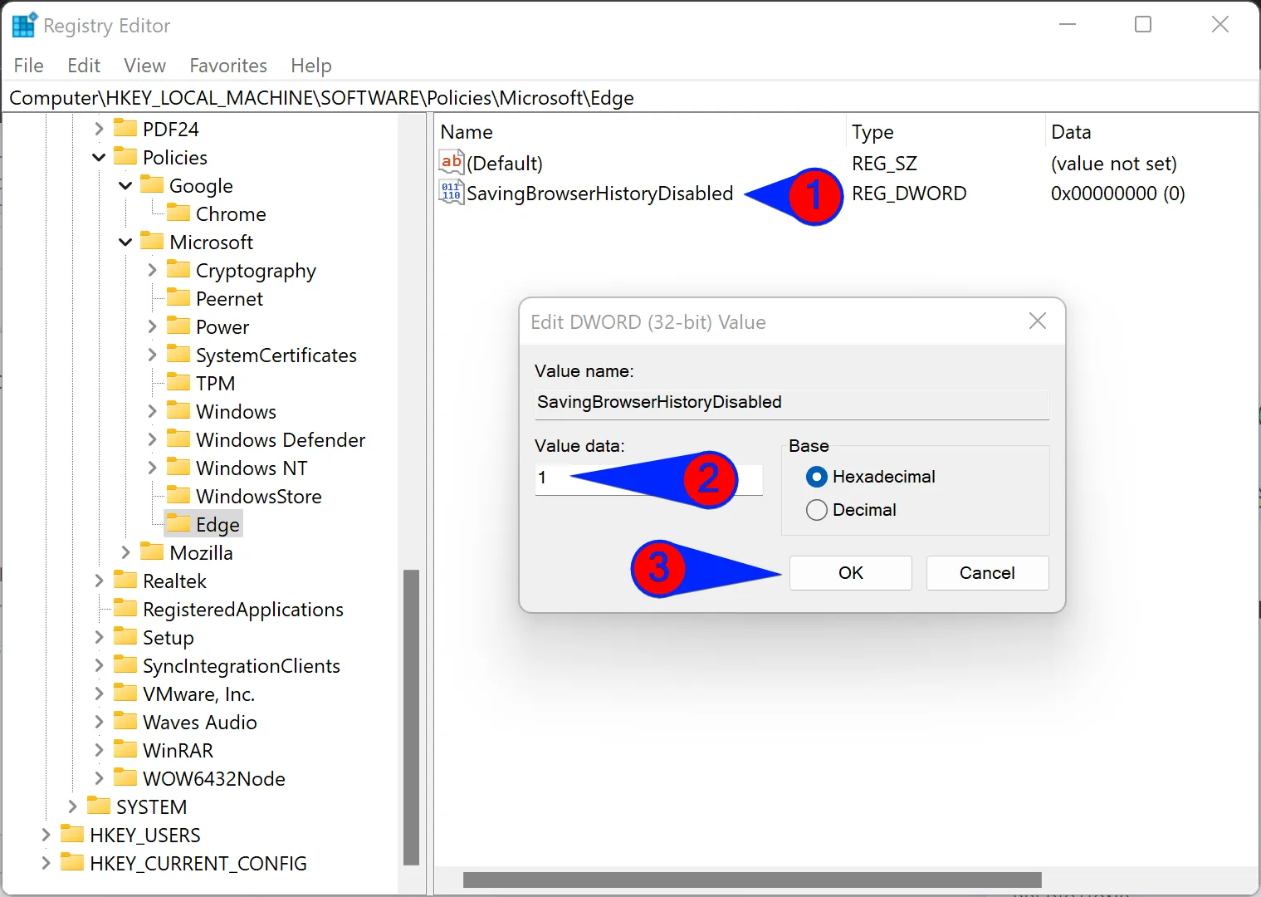Collapse the Policies tree node
Screen dimensions: 1261x897
pyautogui.click(x=99, y=157)
